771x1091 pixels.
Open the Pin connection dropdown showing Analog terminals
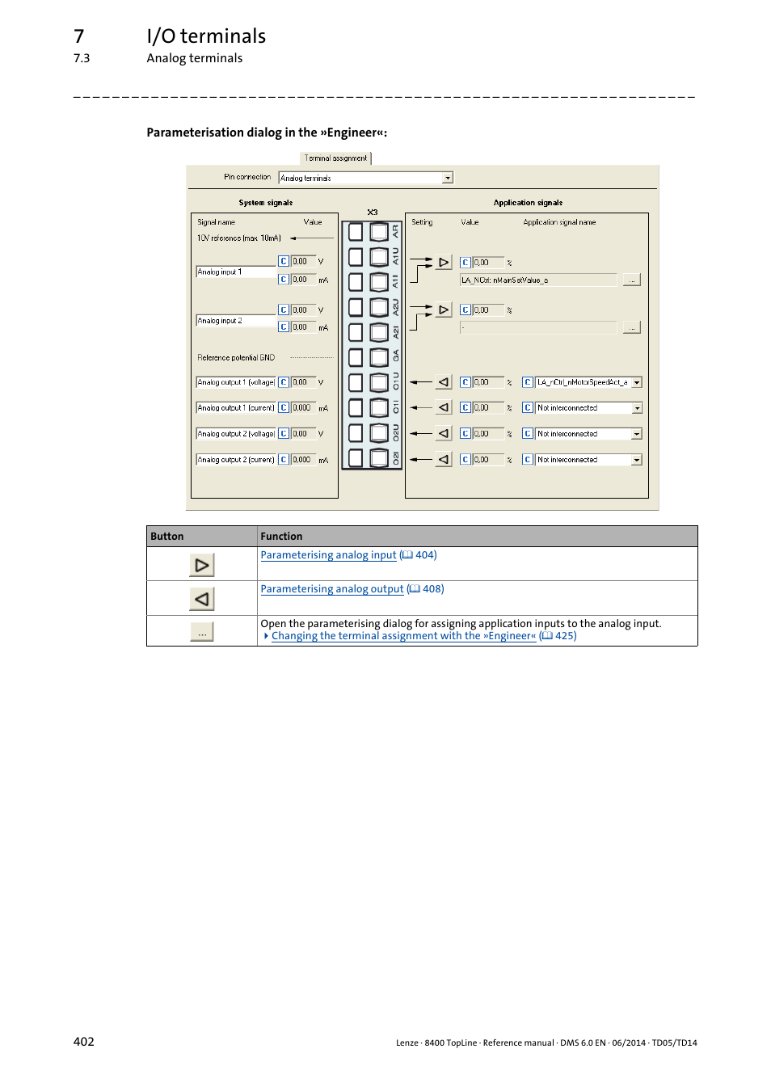pos(448,177)
